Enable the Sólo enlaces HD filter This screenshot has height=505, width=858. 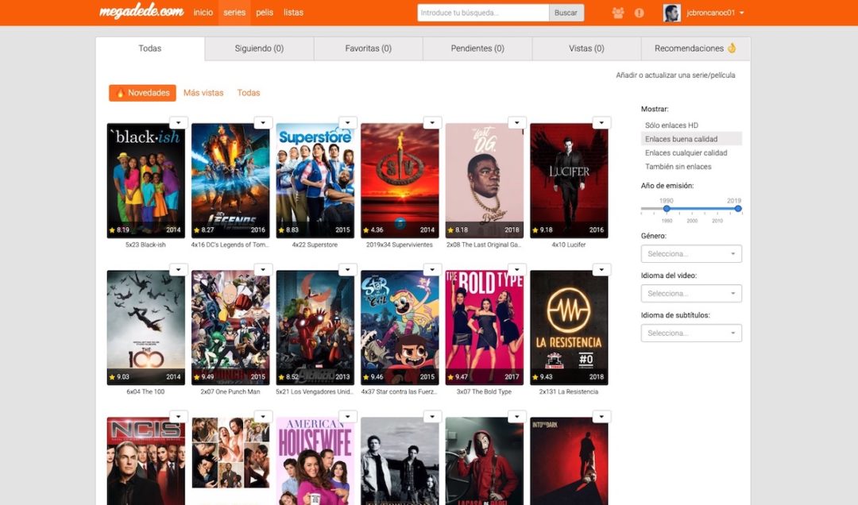click(x=671, y=125)
